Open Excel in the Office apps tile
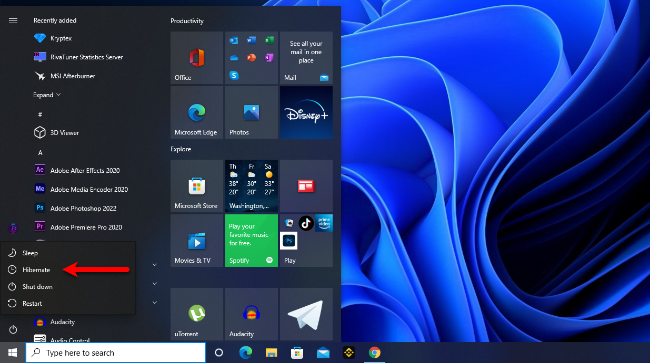Viewport: 650px width, 363px height. tap(269, 40)
